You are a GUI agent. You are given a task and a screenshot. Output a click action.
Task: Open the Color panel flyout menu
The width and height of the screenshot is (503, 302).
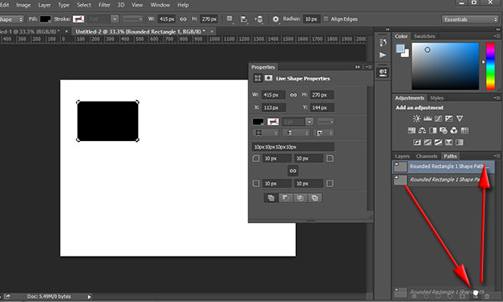coord(496,36)
